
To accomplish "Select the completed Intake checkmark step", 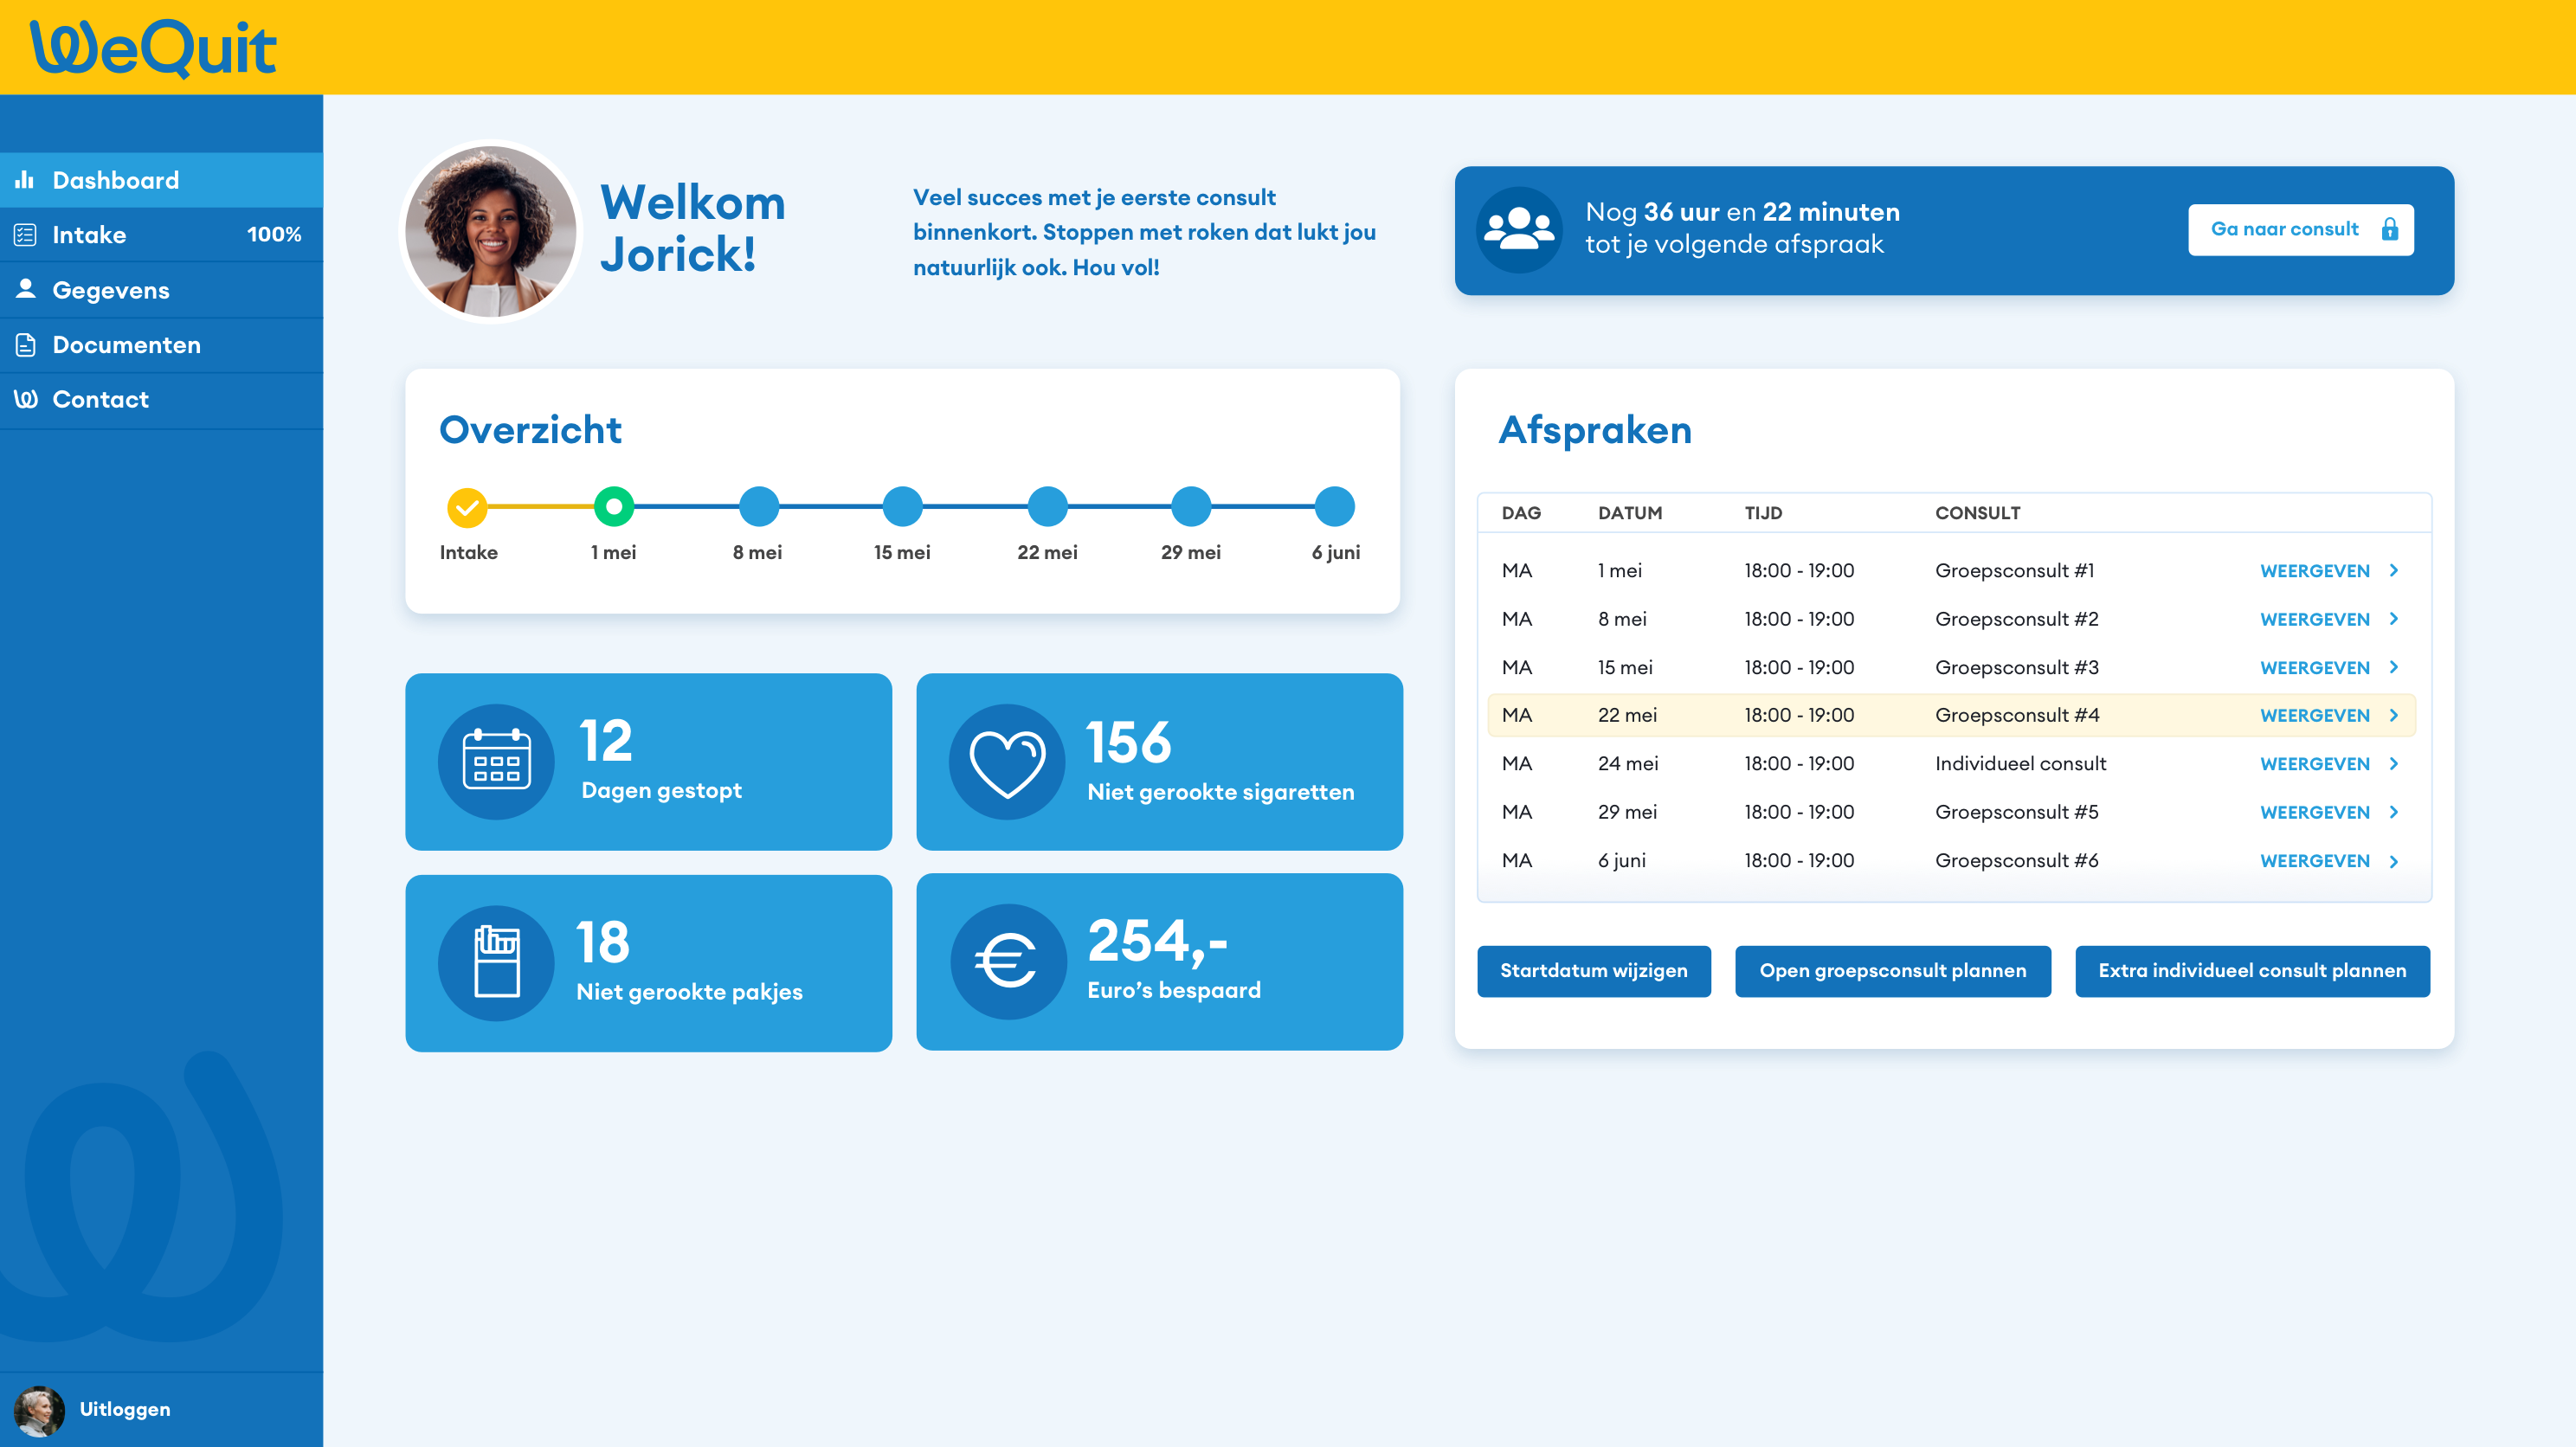I will pyautogui.click(x=467, y=507).
